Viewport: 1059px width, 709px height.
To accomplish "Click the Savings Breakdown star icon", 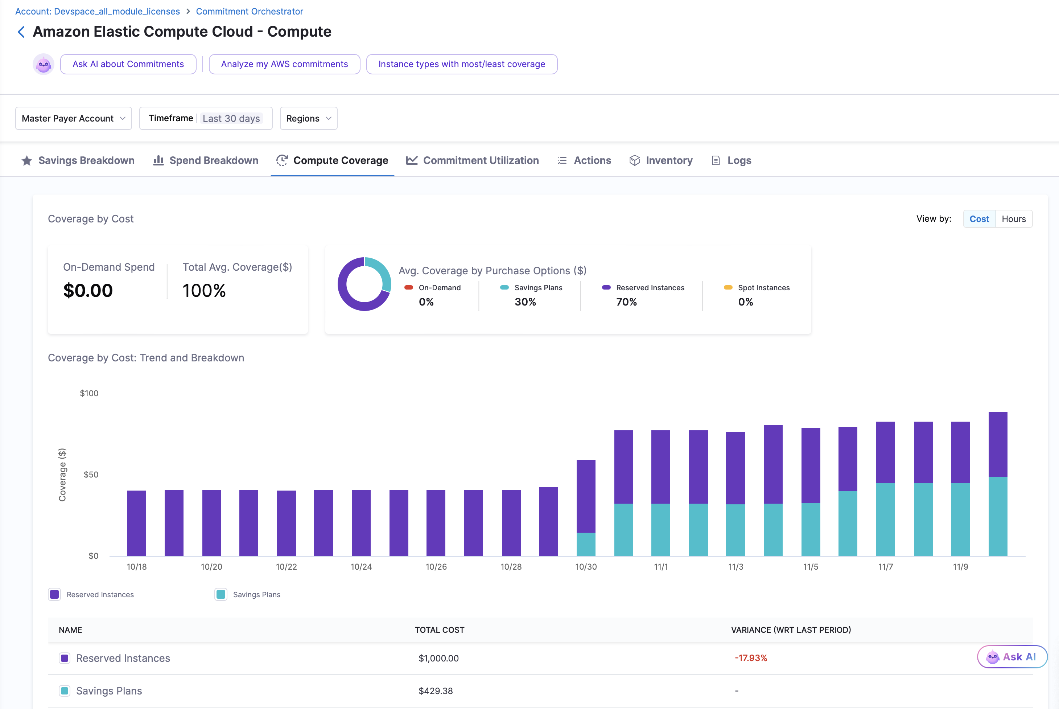I will click(27, 160).
